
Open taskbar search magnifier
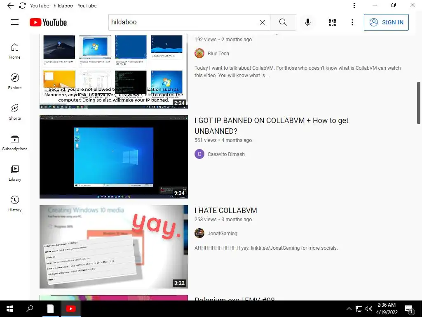[x=30, y=309]
